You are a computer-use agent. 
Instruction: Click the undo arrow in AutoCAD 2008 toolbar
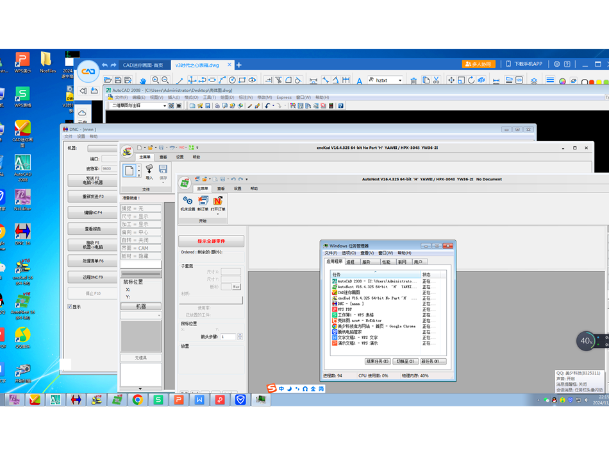[267, 106]
